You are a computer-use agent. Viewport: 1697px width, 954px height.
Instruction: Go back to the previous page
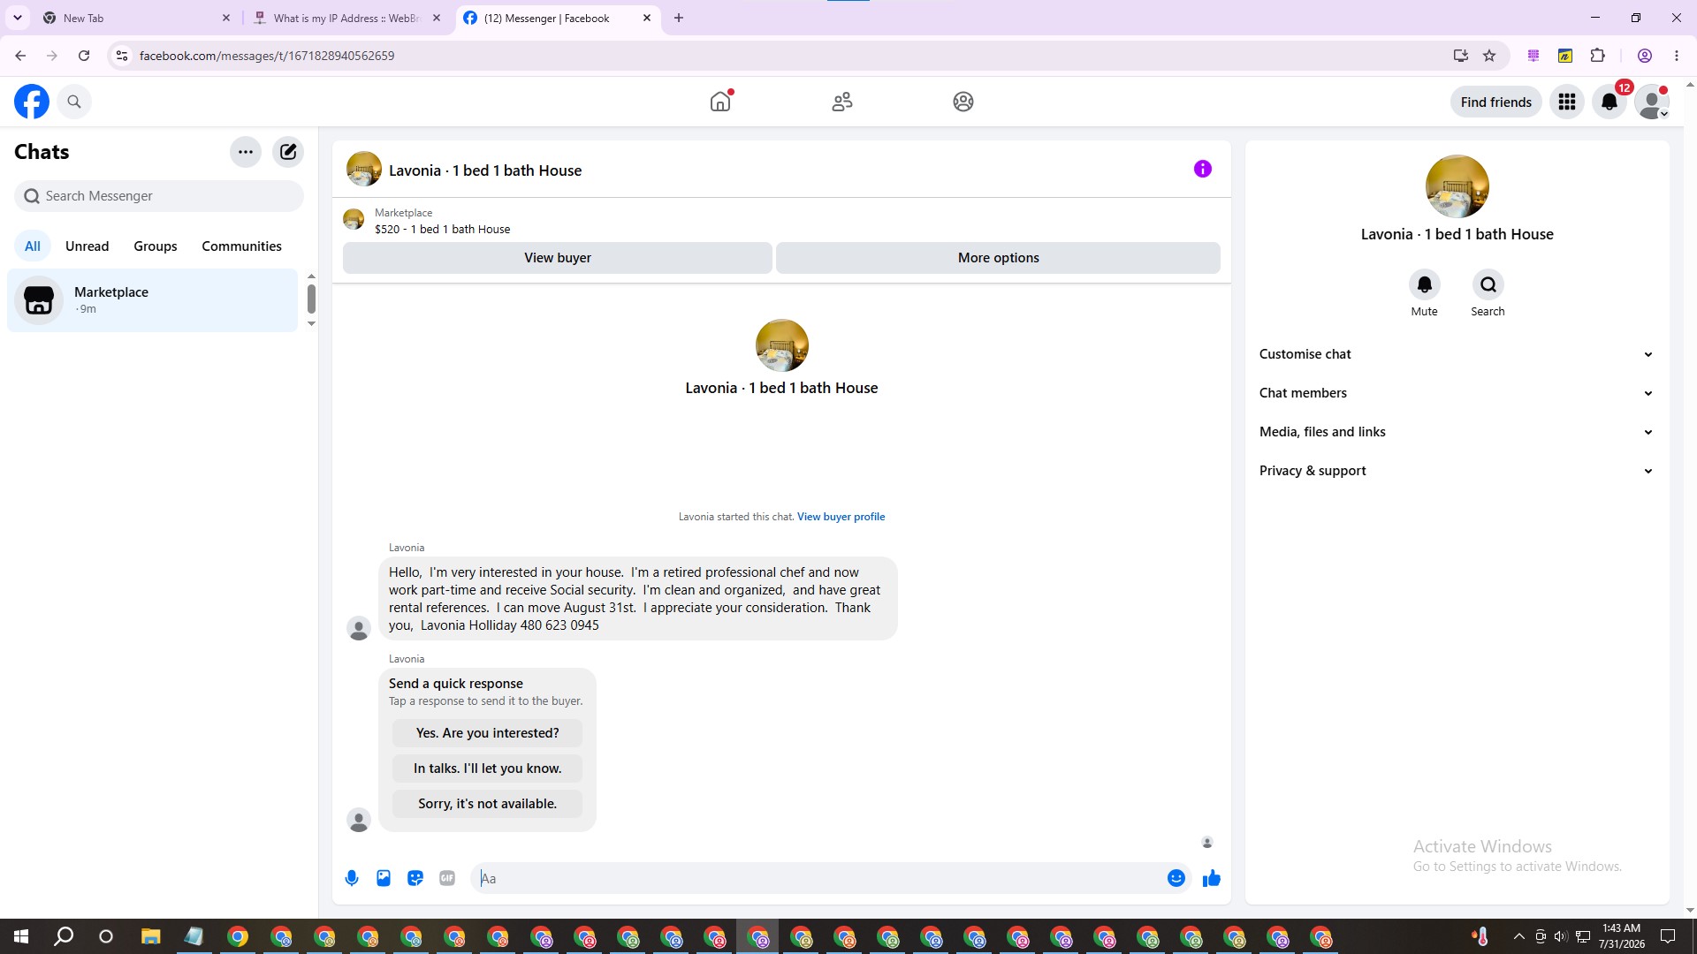point(20,56)
